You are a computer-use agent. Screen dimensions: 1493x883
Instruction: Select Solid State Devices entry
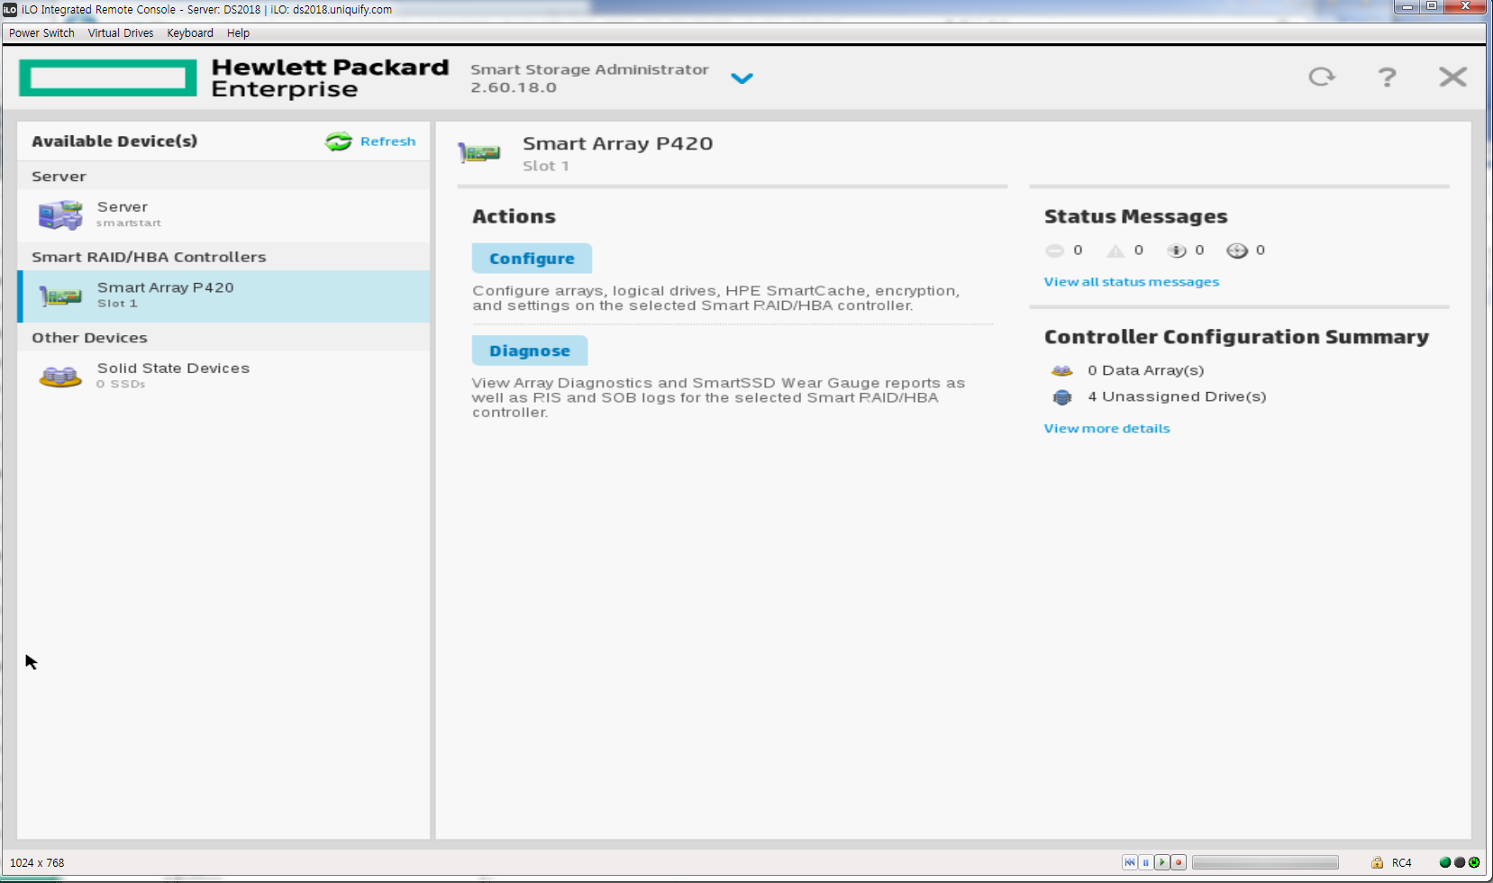point(223,376)
